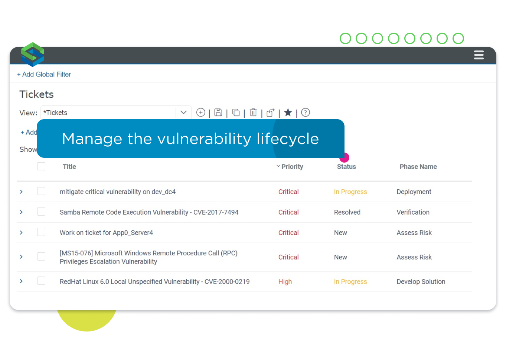This screenshot has width=506, height=356.
Task: Open the help question mark icon
Action: [306, 112]
